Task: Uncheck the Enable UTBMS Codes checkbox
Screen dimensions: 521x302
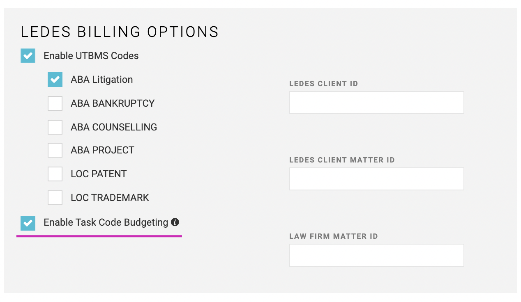Action: point(28,56)
